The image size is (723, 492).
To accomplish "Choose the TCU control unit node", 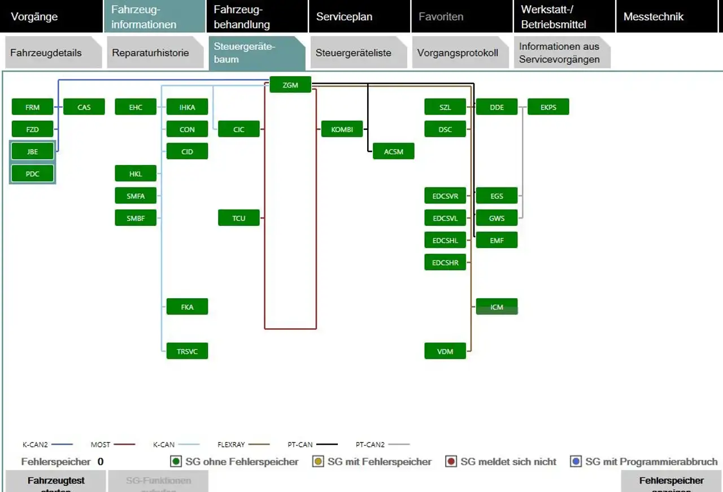I will [239, 217].
